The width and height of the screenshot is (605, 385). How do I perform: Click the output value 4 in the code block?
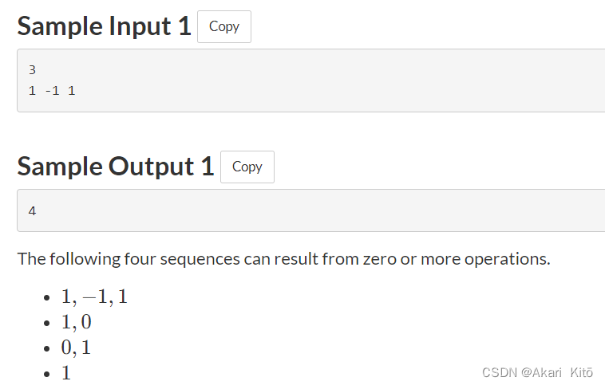click(x=32, y=210)
